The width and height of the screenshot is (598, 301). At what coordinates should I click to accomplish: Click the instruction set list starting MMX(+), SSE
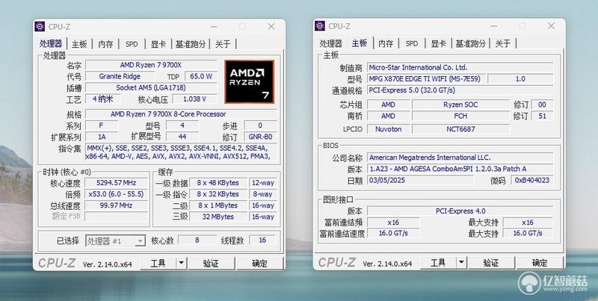point(181,152)
